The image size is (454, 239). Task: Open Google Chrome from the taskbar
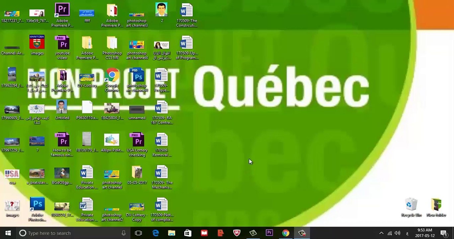[x=286, y=233]
